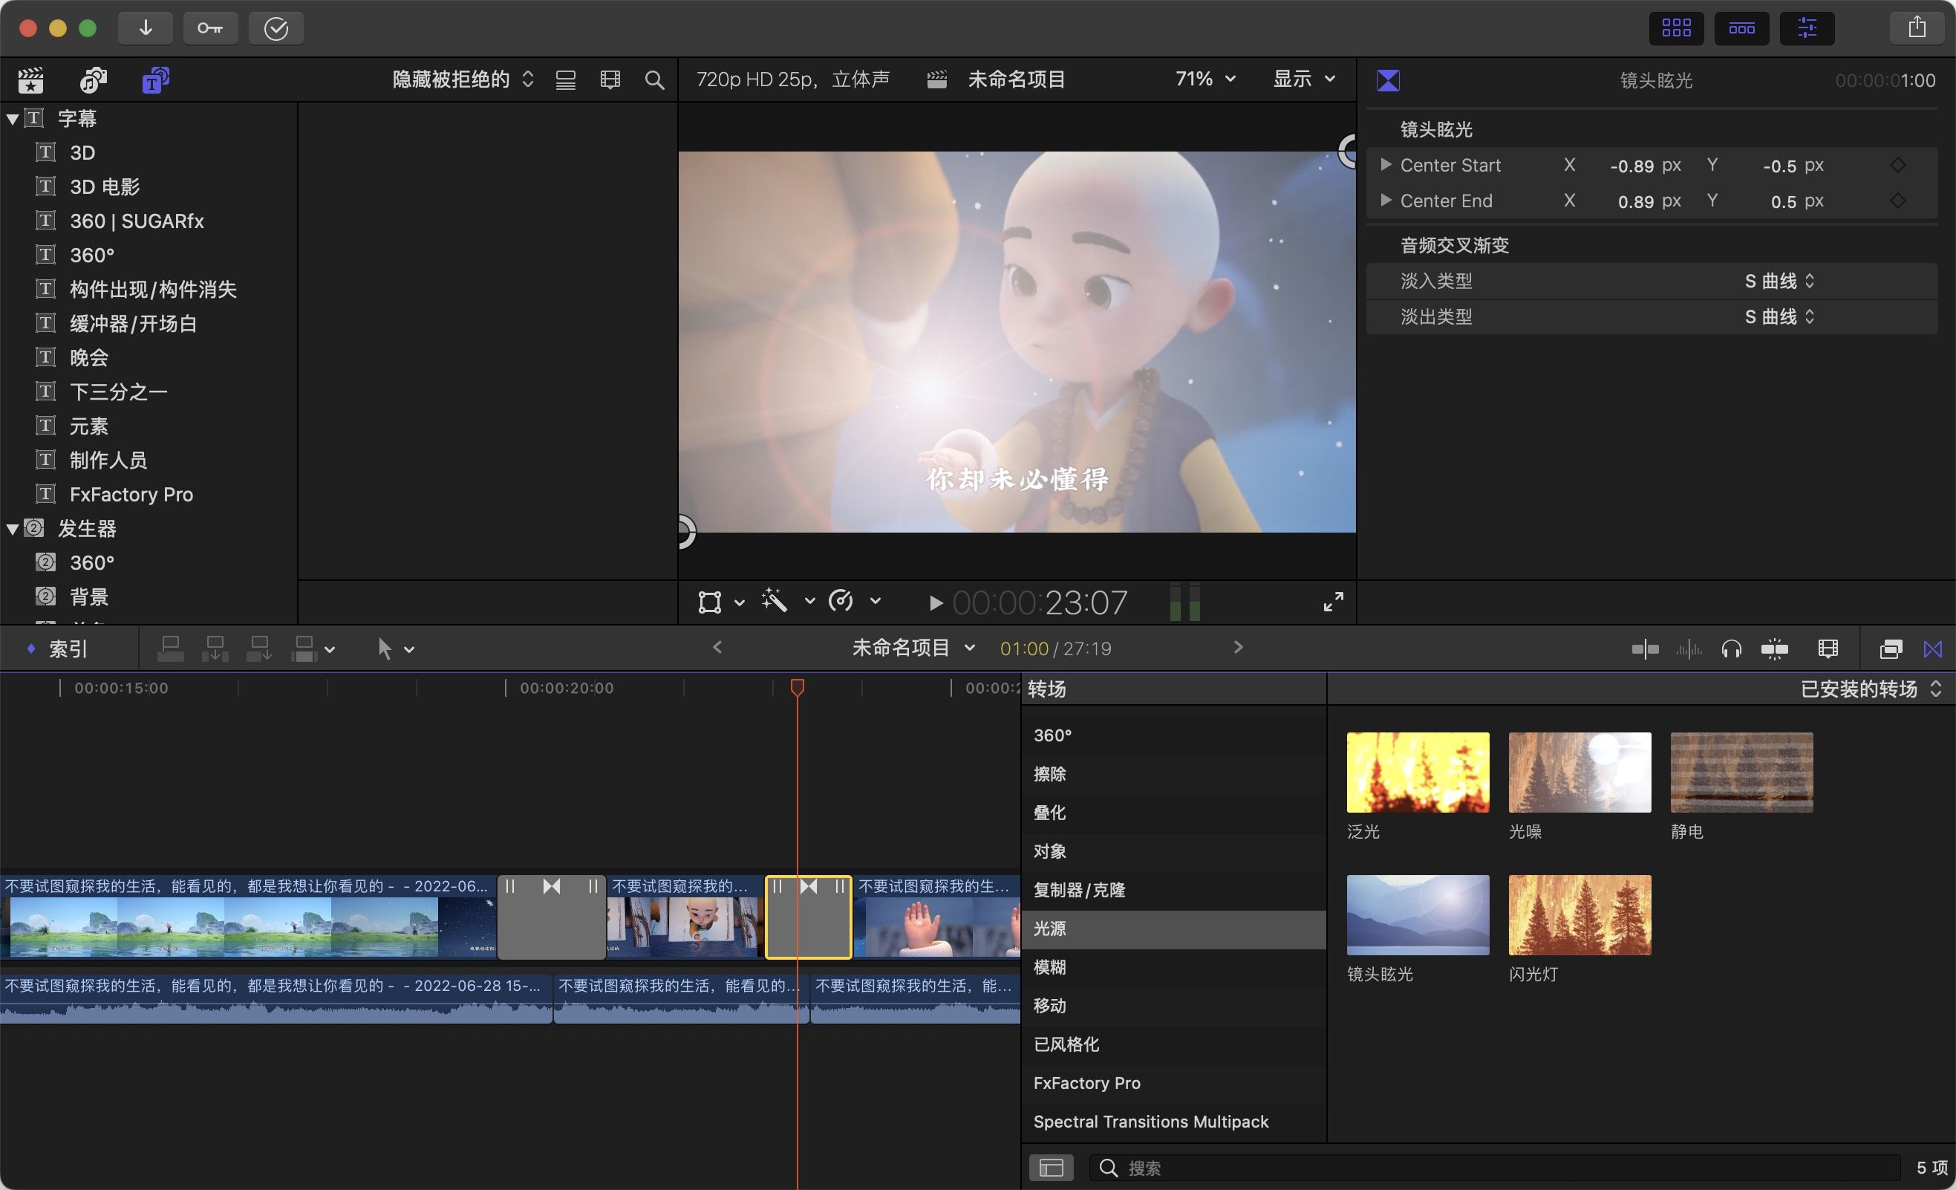Viewport: 1956px width, 1190px height.
Task: Toggle audio waveform skimming icon
Action: tap(1689, 648)
